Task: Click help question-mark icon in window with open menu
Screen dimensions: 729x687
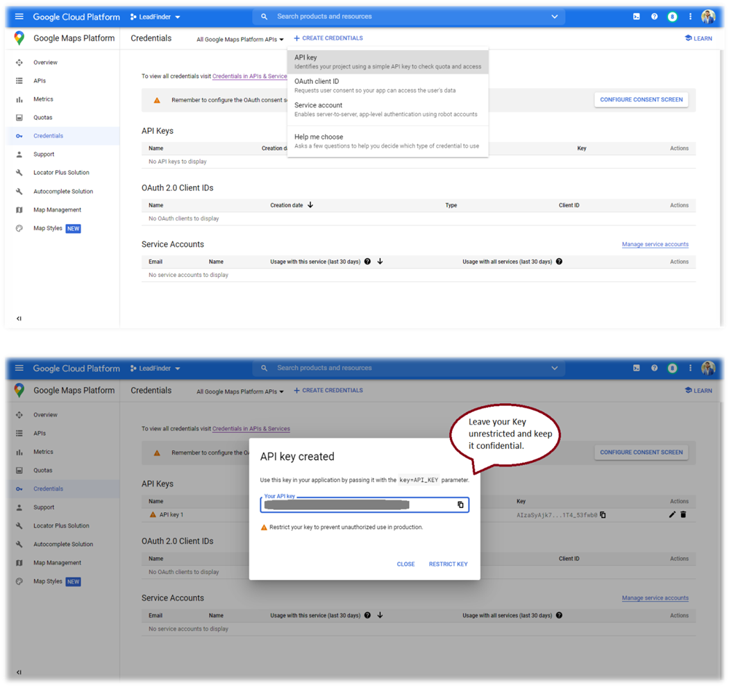Action: 654,17
